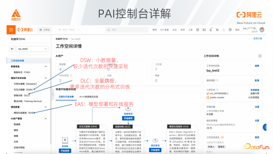Image resolution: width=273 pixels, height=154 pixels.
Task: Click the lightbulb suggestion icon
Action: pos(224,30)
